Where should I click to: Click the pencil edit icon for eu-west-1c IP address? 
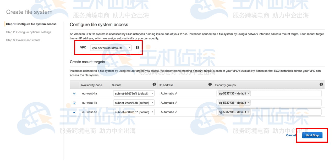(176, 112)
